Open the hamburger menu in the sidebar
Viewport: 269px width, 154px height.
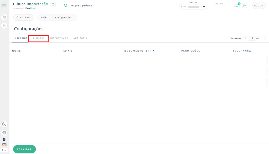pyautogui.click(x=4, y=5)
